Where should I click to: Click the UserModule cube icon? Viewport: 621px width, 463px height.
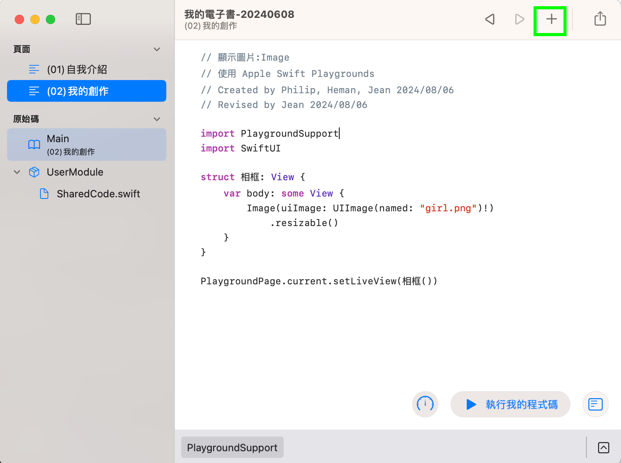point(34,172)
